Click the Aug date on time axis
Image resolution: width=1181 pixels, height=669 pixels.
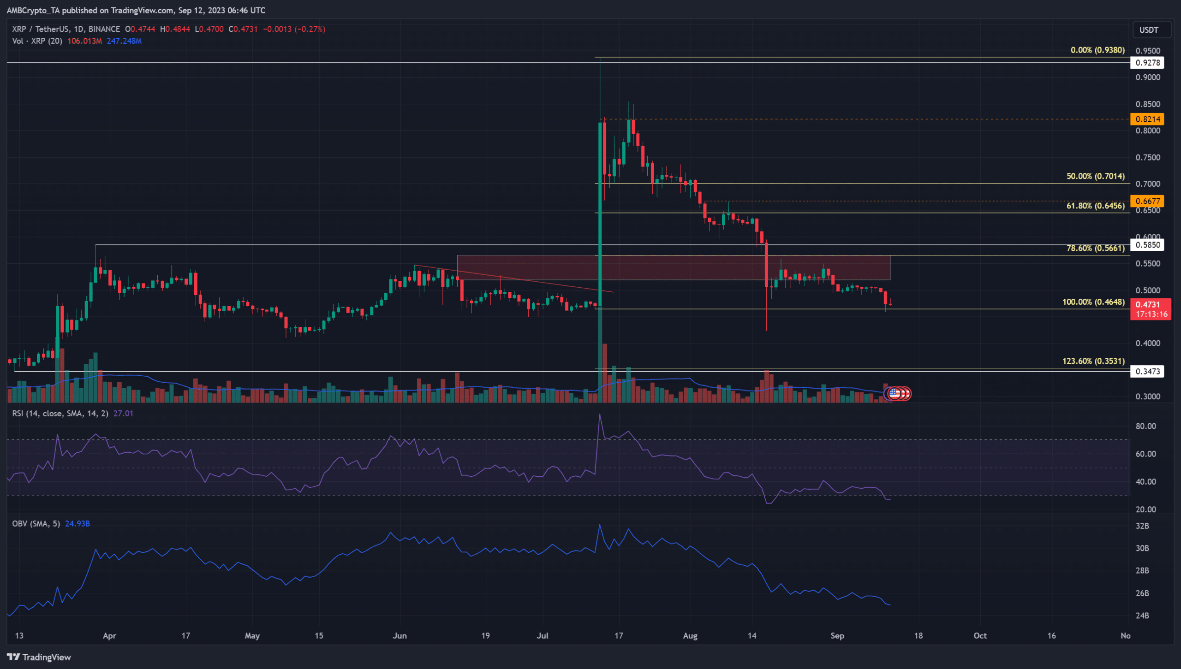click(x=690, y=636)
